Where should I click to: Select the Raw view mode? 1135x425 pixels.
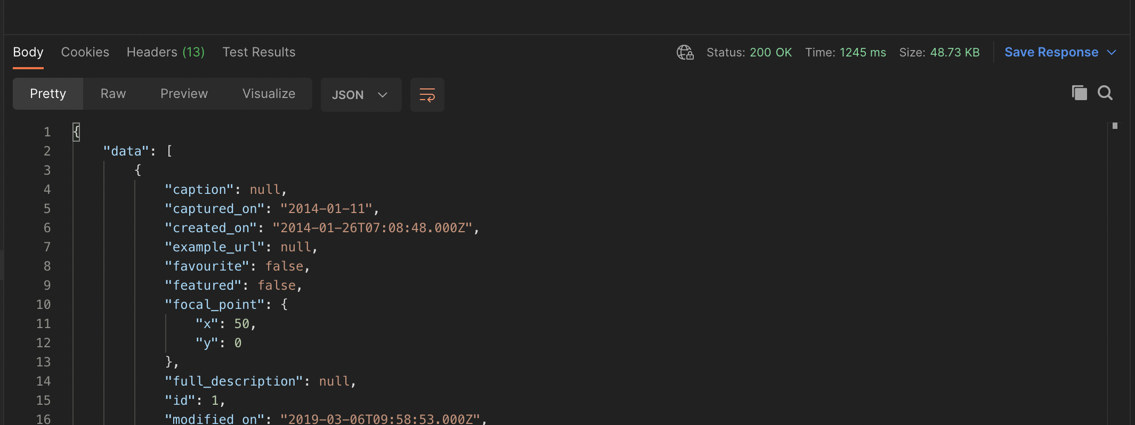click(x=113, y=94)
